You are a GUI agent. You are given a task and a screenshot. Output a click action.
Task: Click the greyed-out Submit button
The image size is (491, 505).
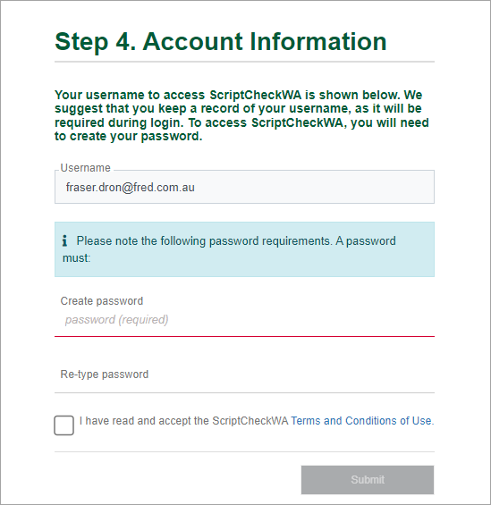point(368,480)
